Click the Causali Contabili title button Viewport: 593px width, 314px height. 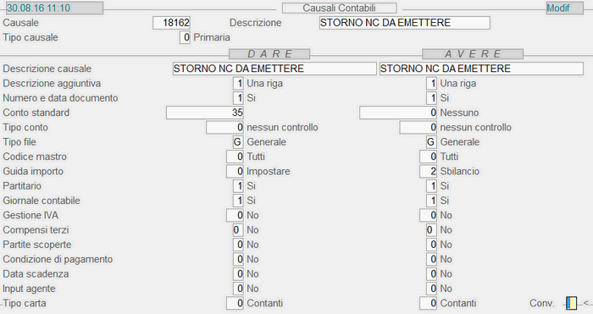point(339,8)
